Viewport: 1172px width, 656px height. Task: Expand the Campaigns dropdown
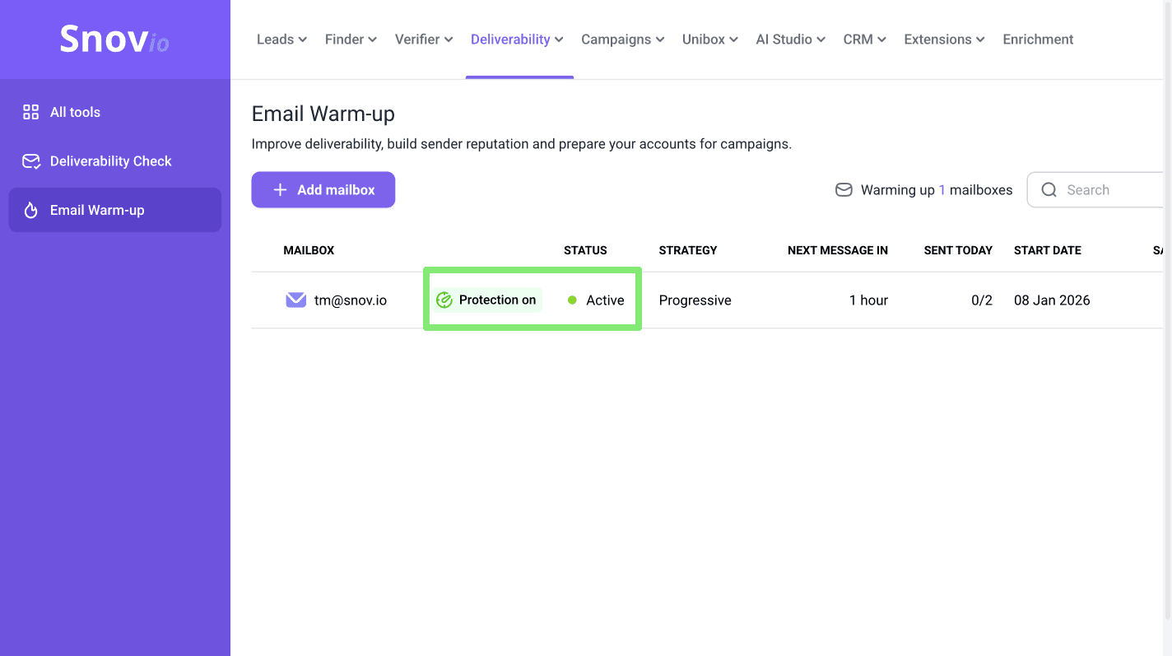pos(622,40)
